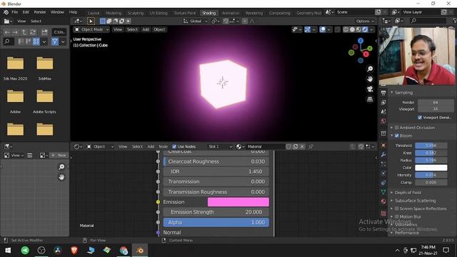Viewport: 457px width, 257px height.
Task: Open viewport Add menu button
Action: coord(146,29)
